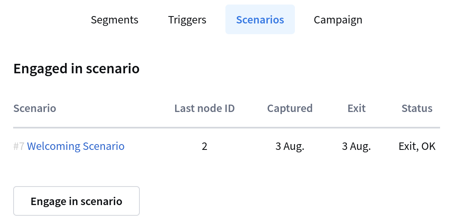Select the scenario #7 table row
The image size is (452, 224).
227,146
